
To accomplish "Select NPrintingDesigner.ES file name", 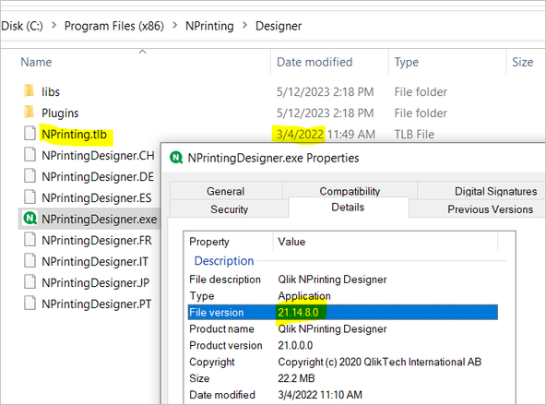I will coord(97,197).
